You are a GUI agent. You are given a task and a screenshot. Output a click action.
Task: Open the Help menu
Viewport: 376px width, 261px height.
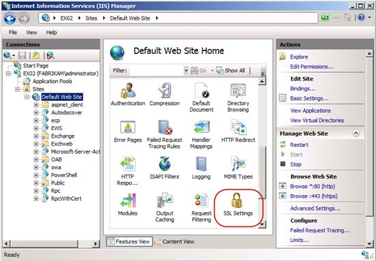(51, 32)
